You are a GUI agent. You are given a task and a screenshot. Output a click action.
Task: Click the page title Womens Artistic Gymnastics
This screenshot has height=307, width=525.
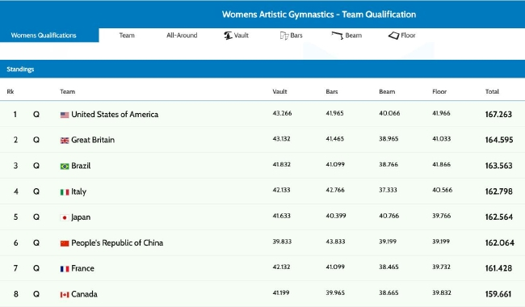click(x=319, y=15)
